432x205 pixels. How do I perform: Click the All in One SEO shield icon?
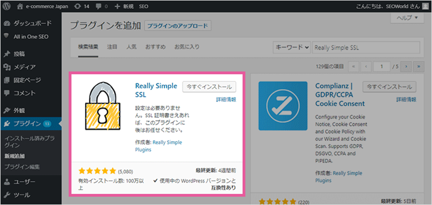coord(7,37)
